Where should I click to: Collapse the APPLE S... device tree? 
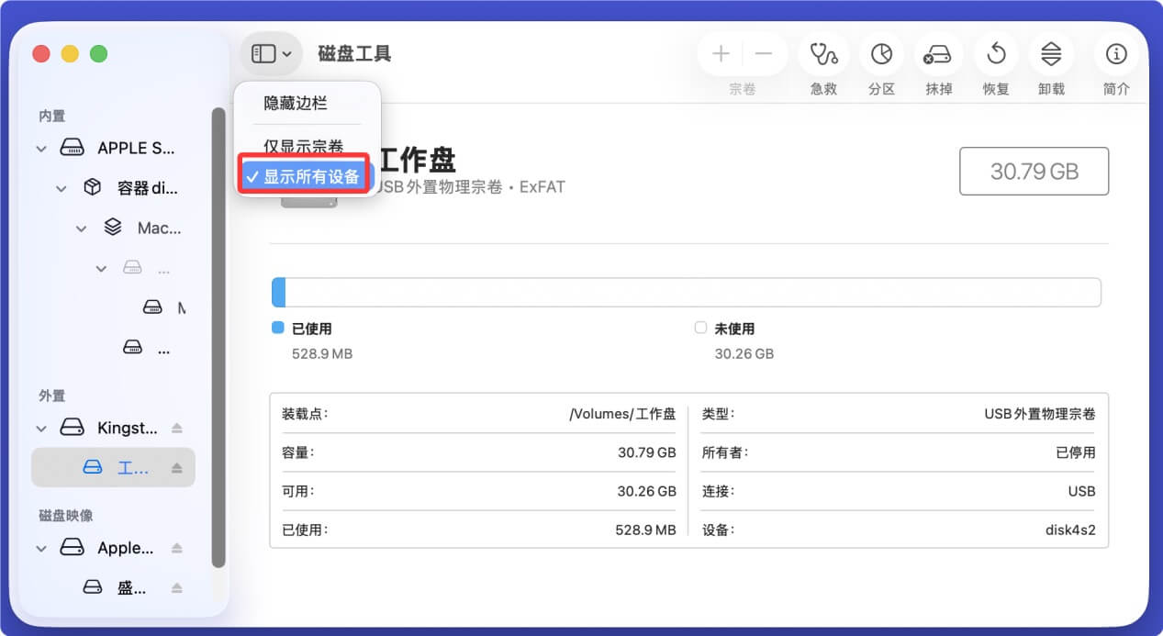(x=40, y=148)
